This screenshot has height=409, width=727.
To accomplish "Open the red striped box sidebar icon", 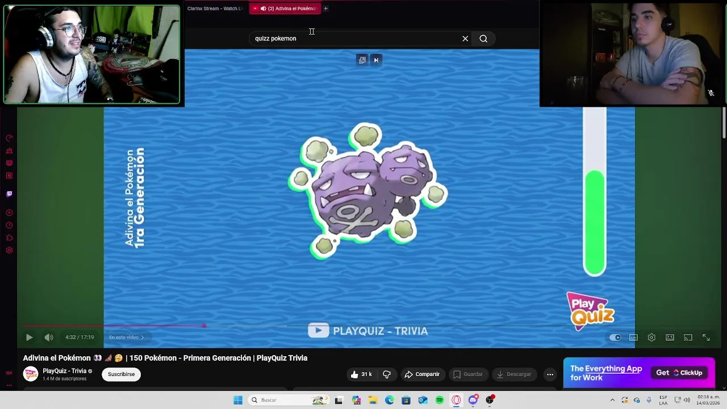I will point(9,163).
